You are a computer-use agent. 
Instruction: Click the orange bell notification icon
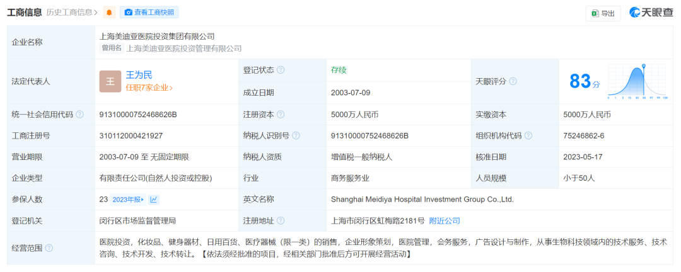click(x=110, y=13)
